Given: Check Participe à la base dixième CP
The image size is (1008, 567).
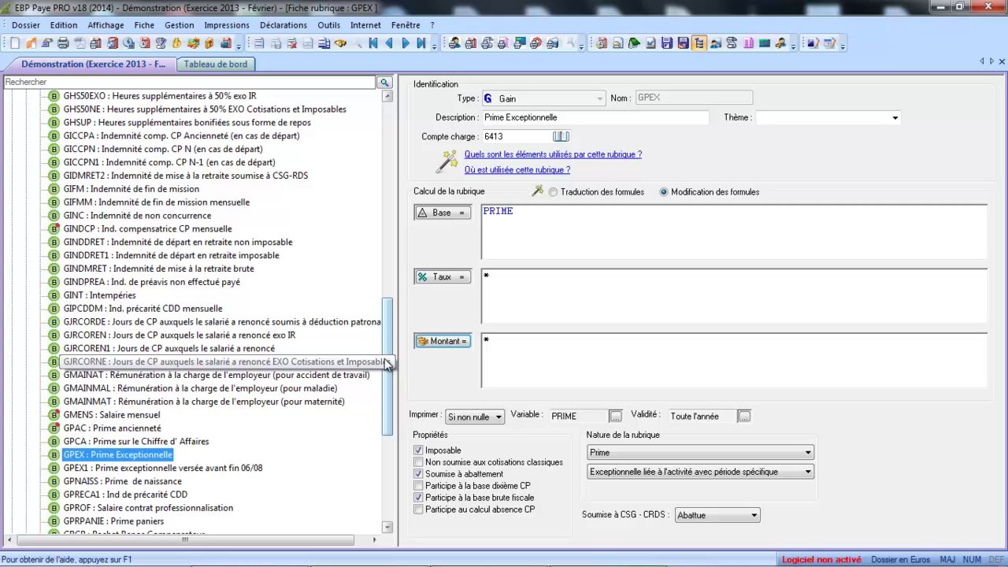Looking at the screenshot, I should (x=418, y=486).
